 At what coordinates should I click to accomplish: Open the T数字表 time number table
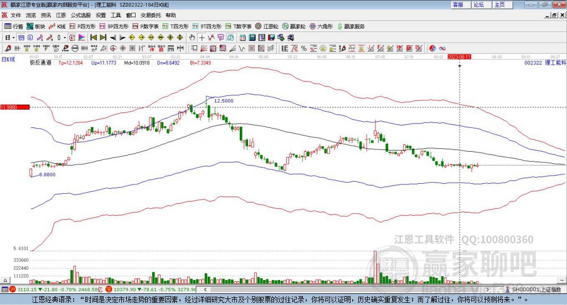click(238, 27)
